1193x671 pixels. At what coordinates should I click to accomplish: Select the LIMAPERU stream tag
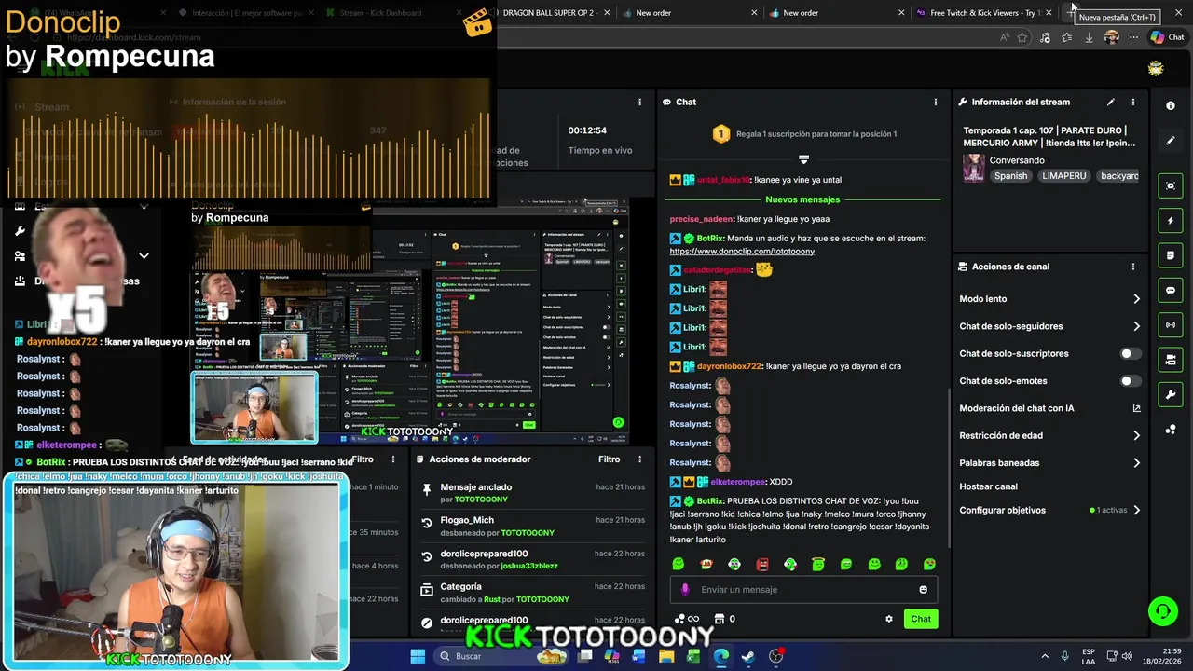pos(1064,175)
